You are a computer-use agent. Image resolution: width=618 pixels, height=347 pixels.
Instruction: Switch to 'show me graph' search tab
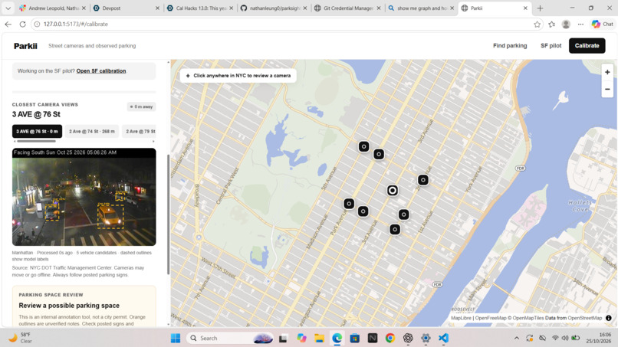pos(421,8)
